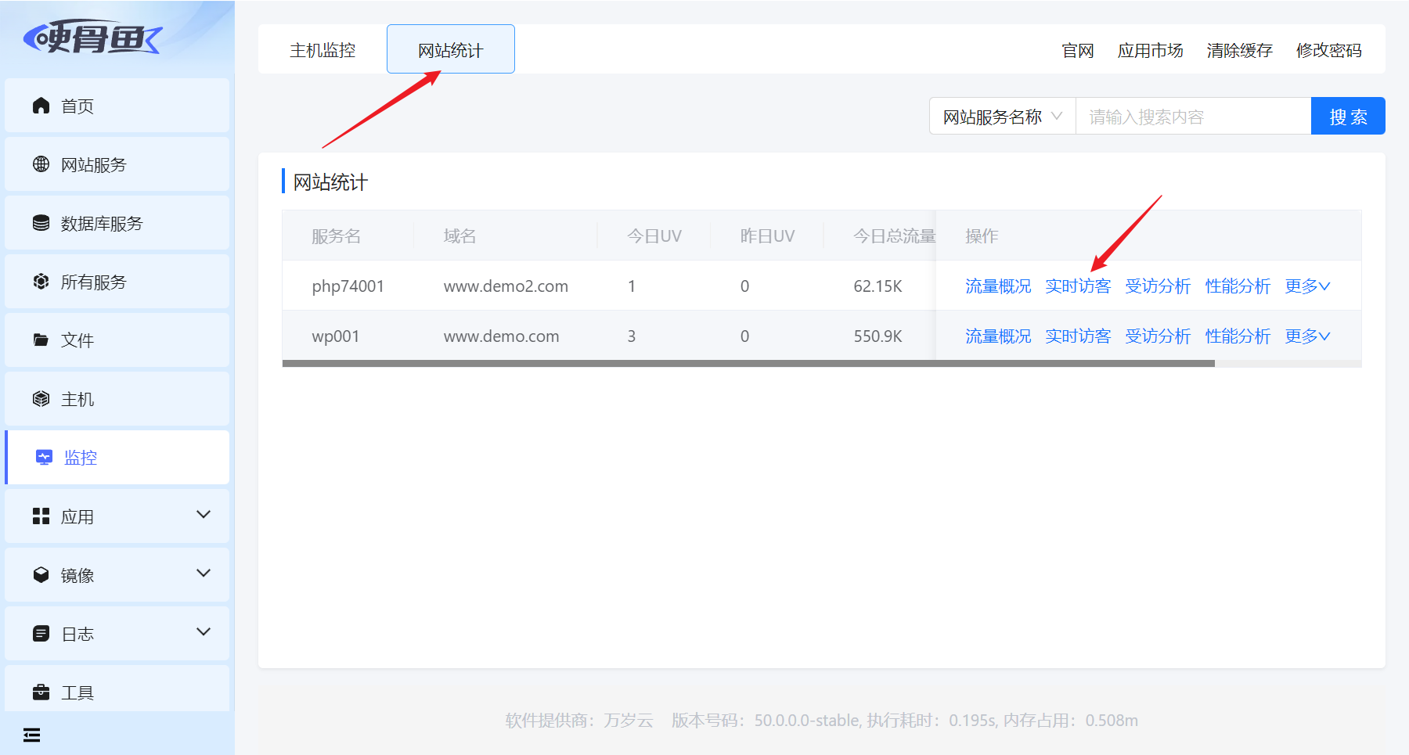Expand the 镜像 menu chevron
The image size is (1409, 755).
pyautogui.click(x=204, y=573)
